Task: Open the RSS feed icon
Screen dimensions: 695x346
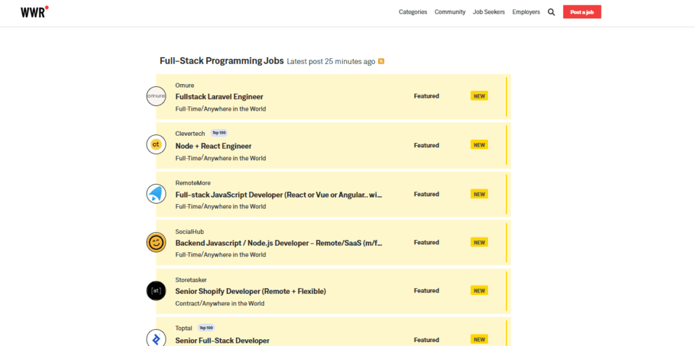Action: click(x=381, y=61)
